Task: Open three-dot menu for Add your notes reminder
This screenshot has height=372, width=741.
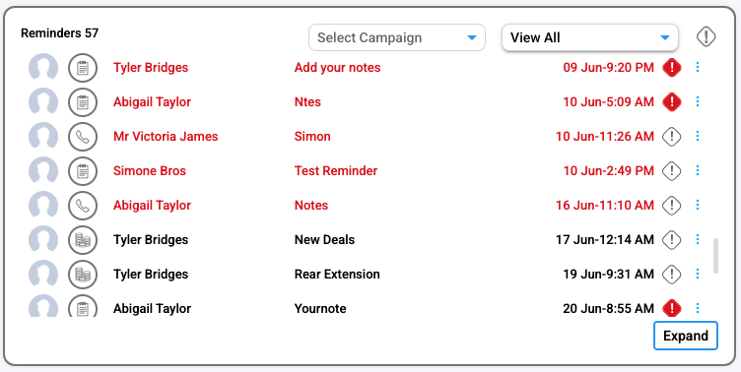Action: 698,68
